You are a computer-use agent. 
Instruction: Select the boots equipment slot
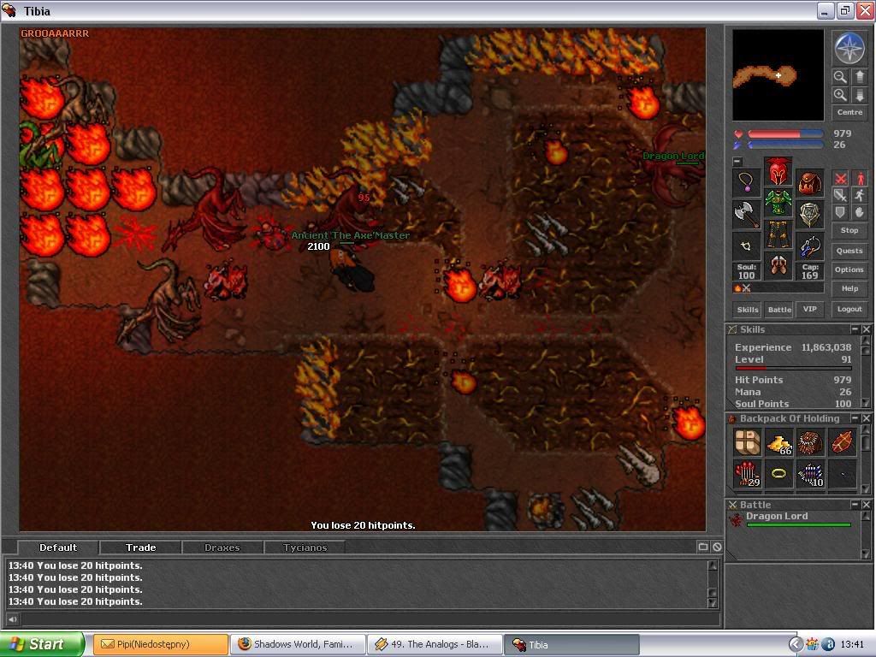(778, 266)
